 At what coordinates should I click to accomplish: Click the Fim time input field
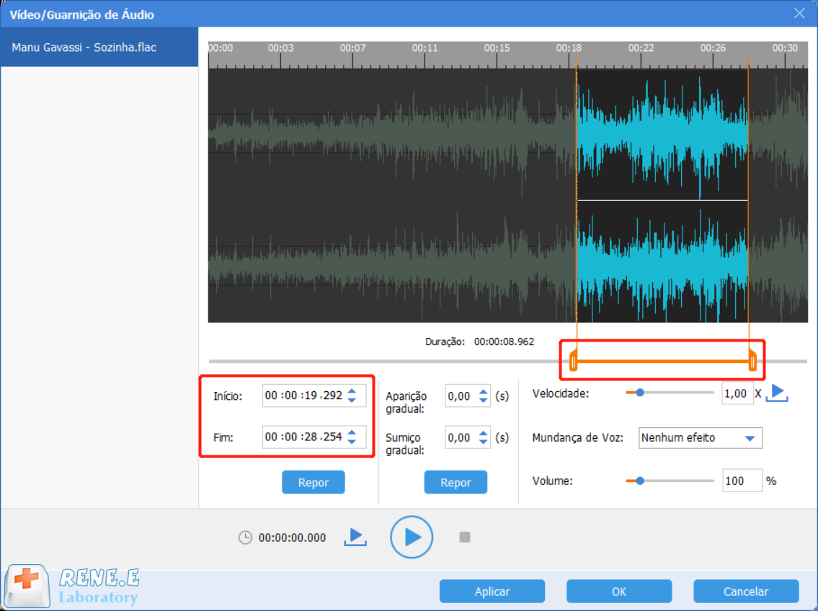click(314, 437)
